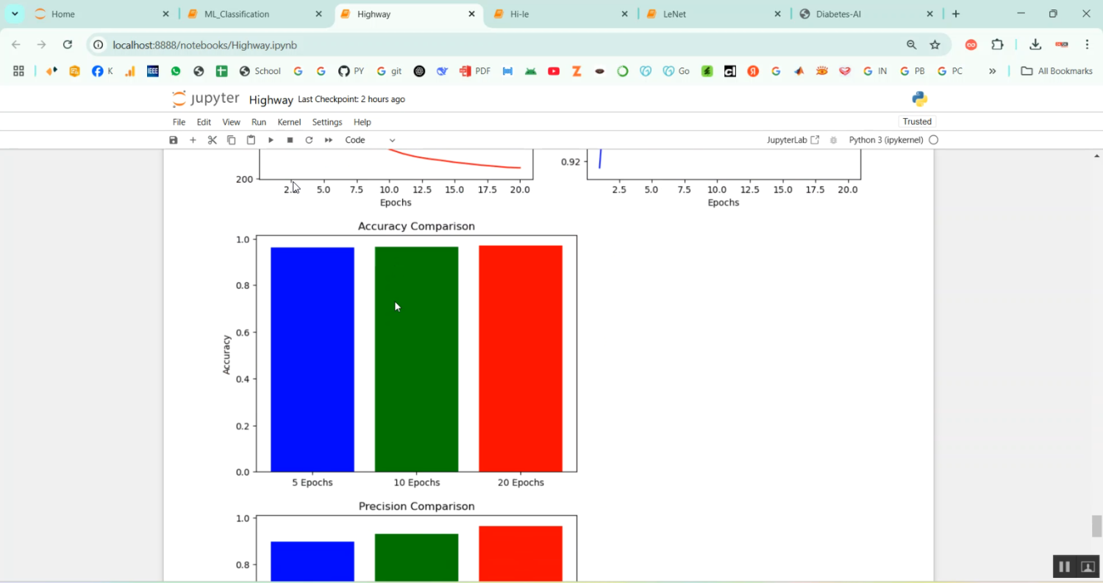Image resolution: width=1103 pixels, height=583 pixels.
Task: Interrupt the kernel using the stop icon
Action: pyautogui.click(x=290, y=140)
